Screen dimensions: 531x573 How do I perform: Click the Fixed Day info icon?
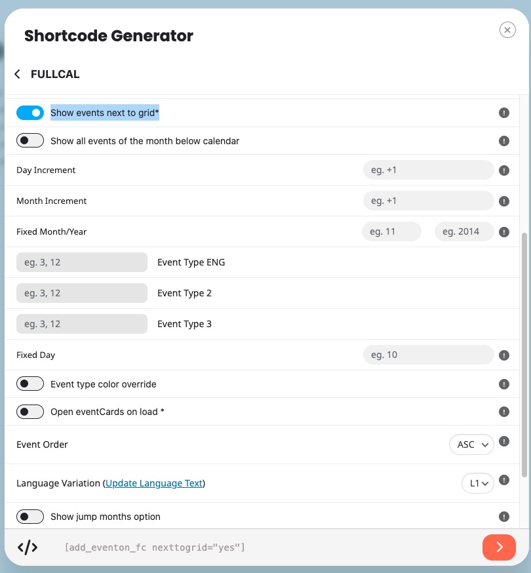coord(504,355)
